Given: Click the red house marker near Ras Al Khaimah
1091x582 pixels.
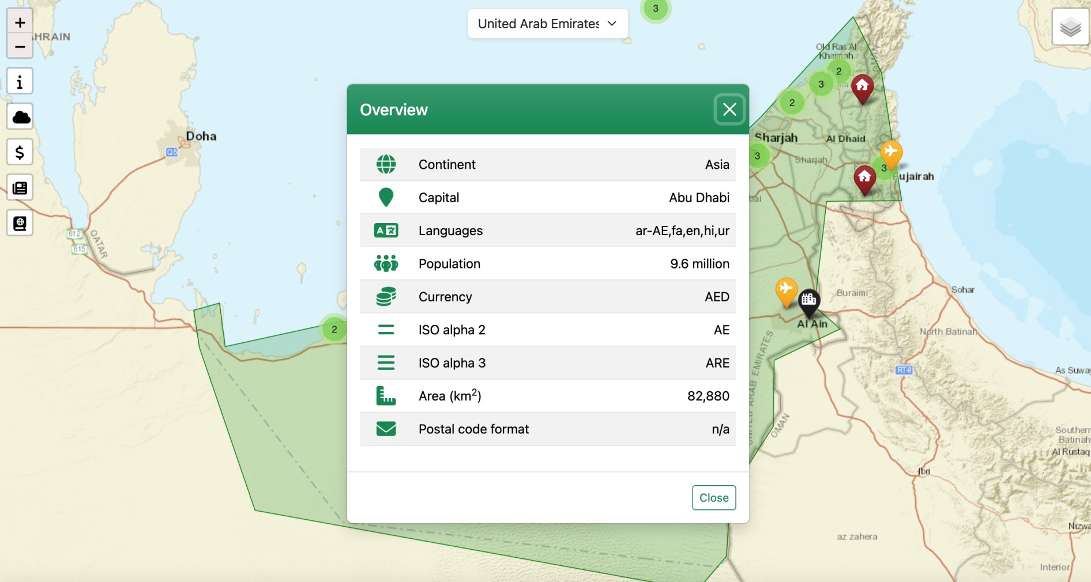Looking at the screenshot, I should tap(862, 87).
